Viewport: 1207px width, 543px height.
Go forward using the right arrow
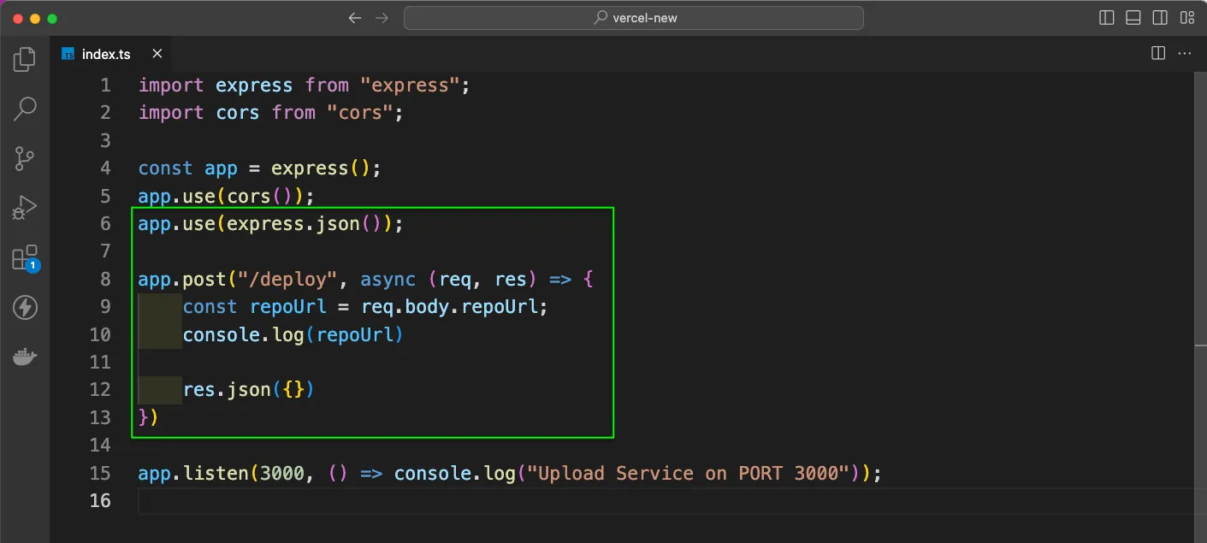coord(382,18)
